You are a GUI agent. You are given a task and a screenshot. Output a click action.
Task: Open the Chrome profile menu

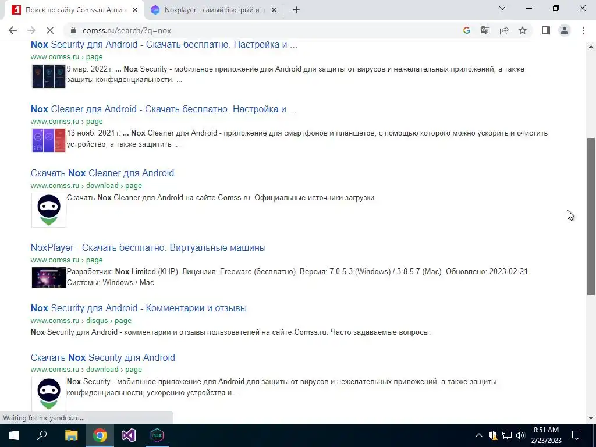565,30
